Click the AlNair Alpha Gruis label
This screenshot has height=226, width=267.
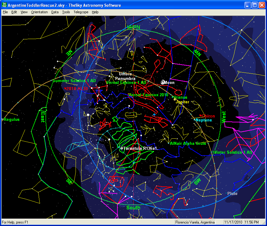[x=188, y=143]
